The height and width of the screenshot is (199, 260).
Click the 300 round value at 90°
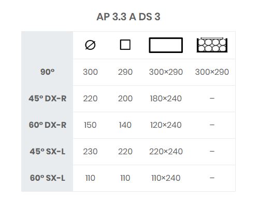pyautogui.click(x=90, y=72)
